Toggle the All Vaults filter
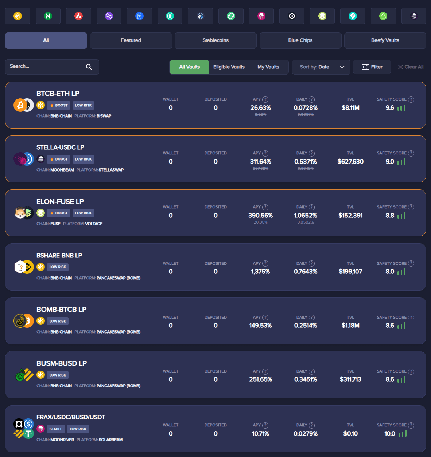The image size is (431, 457). (190, 67)
